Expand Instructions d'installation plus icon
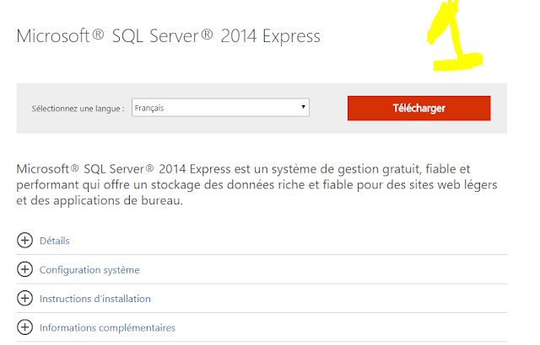540x345 pixels. [x=24, y=298]
